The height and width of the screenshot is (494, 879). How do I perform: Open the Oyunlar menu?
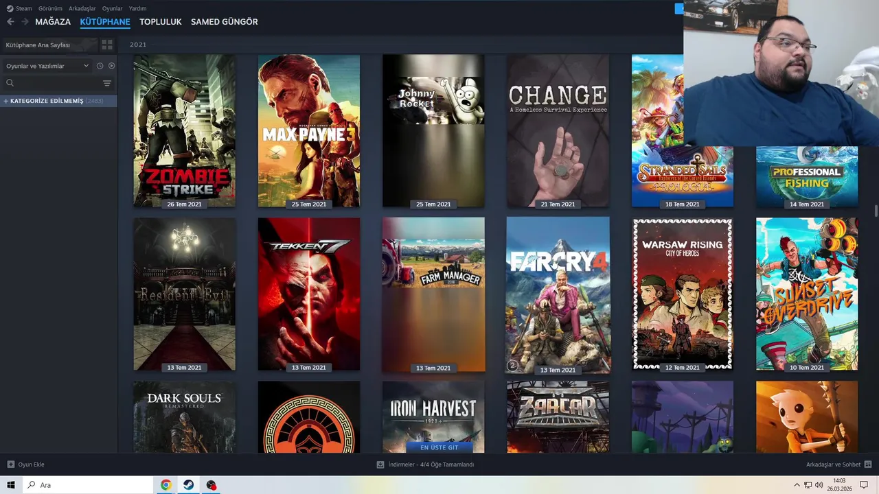113,8
